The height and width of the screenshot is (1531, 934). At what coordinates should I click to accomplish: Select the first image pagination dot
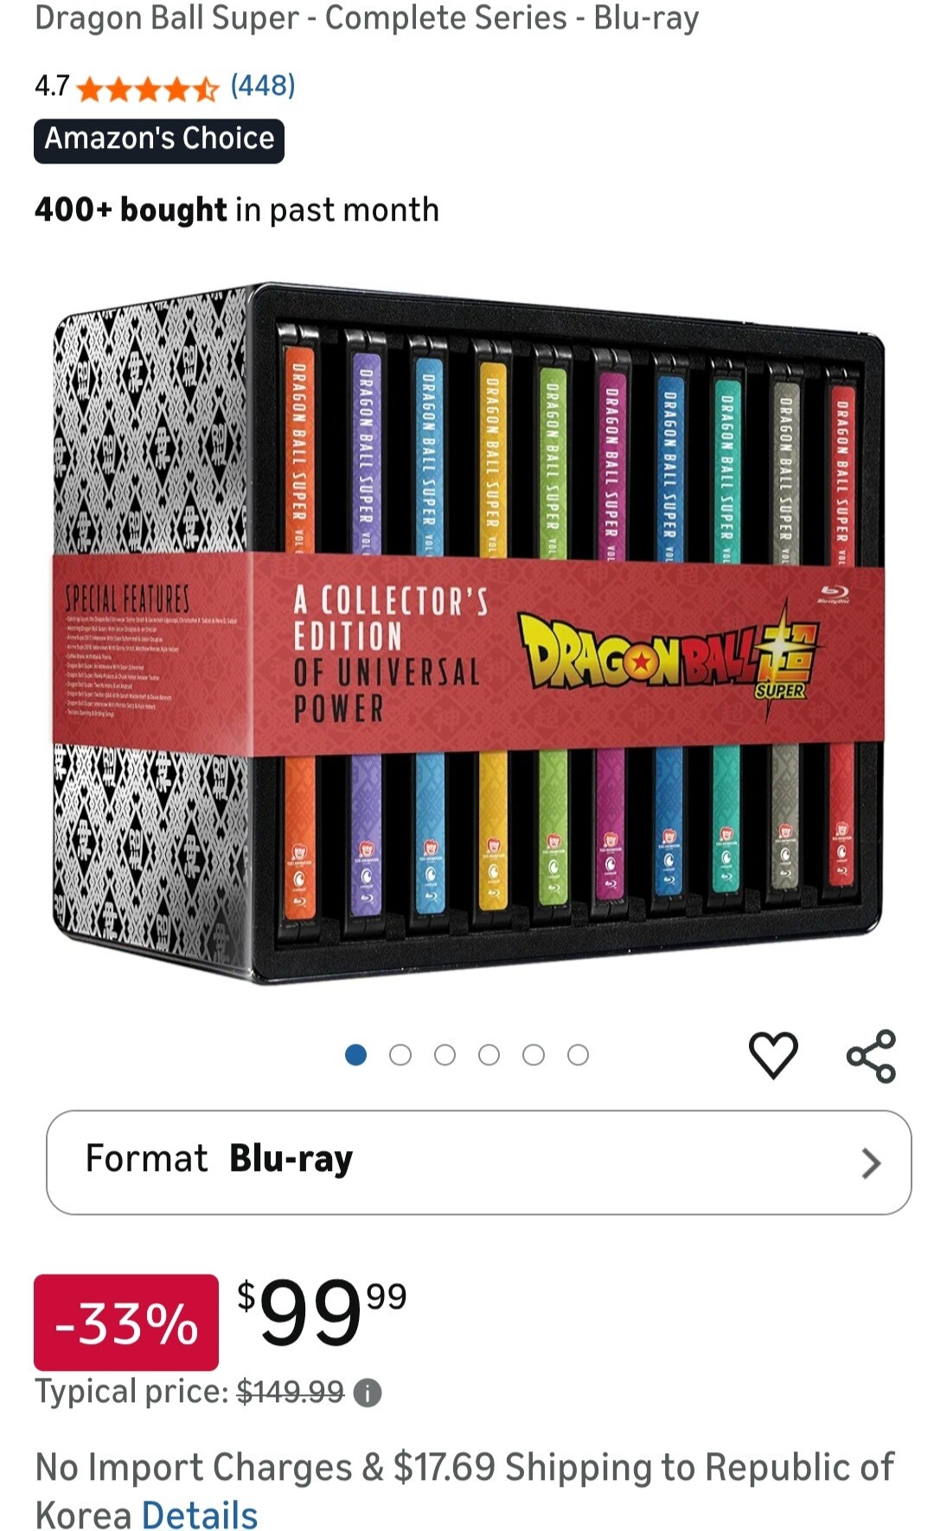point(355,1055)
